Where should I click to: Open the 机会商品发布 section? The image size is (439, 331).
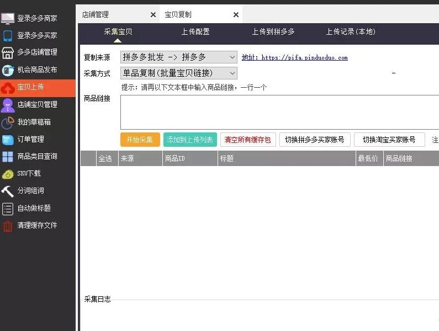point(37,70)
